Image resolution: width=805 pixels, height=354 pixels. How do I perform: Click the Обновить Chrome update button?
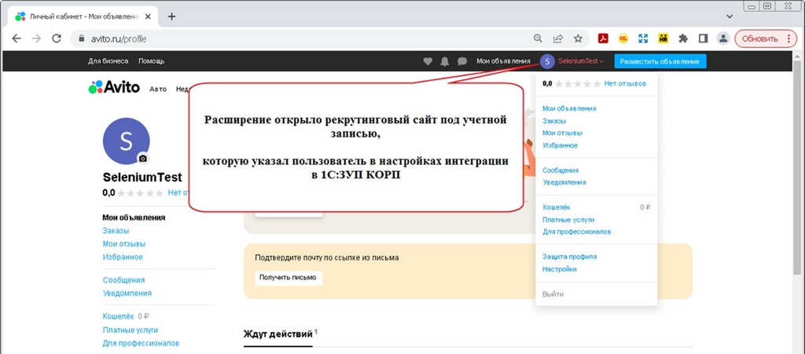pyautogui.click(x=765, y=38)
